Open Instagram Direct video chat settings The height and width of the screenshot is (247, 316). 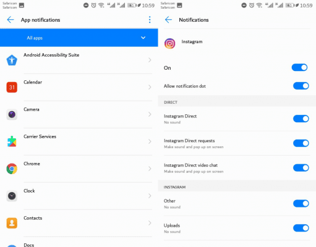[x=227, y=168]
